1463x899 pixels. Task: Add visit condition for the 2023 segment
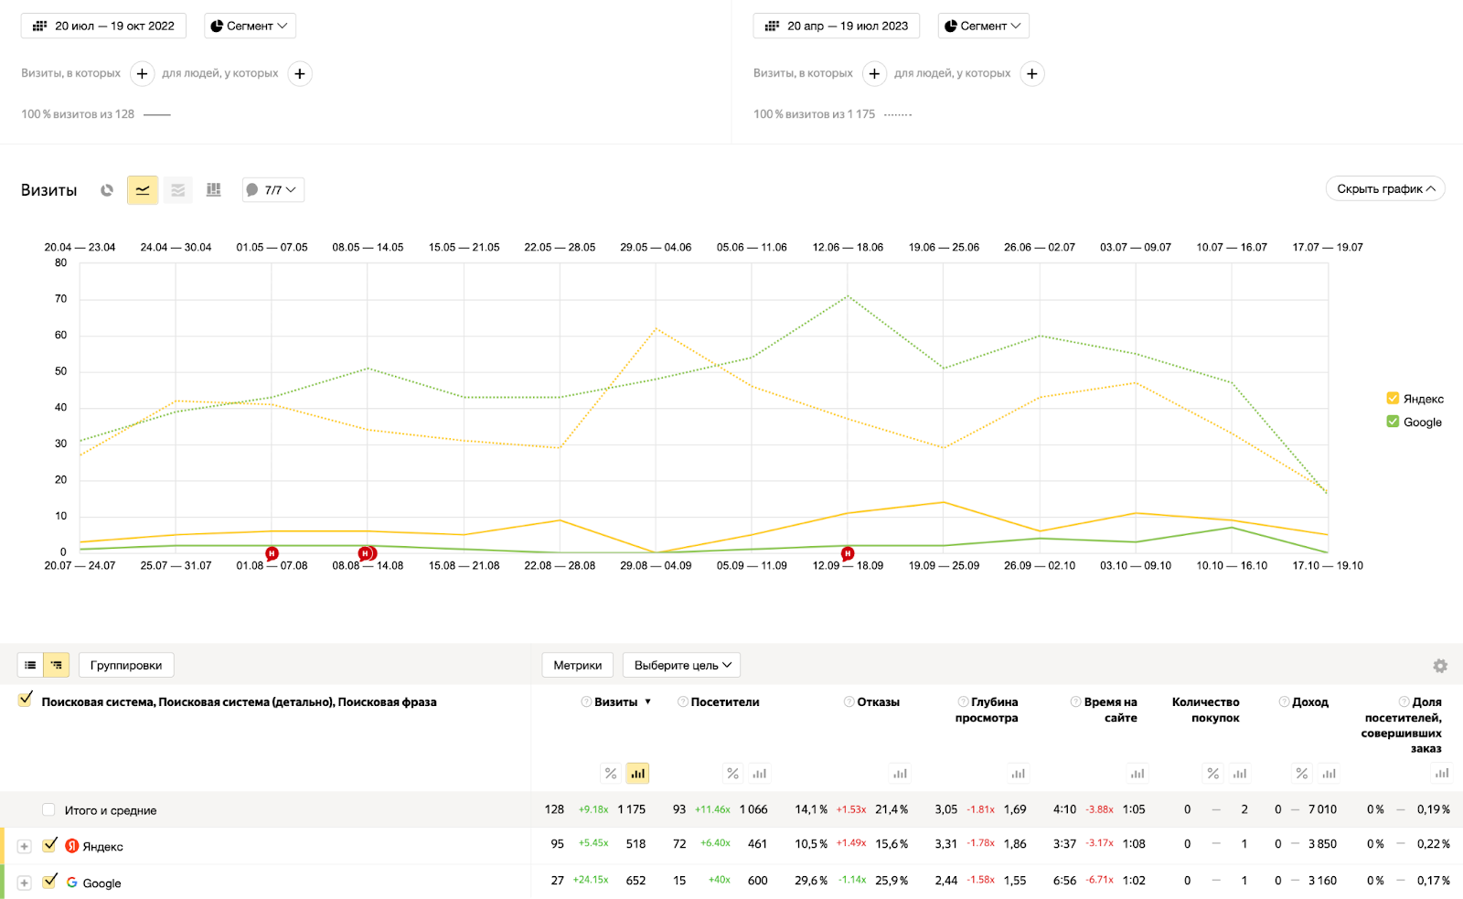click(x=874, y=73)
